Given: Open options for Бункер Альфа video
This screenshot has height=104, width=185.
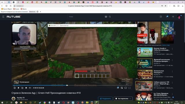Looking at the screenshot, I should tap(172, 49).
